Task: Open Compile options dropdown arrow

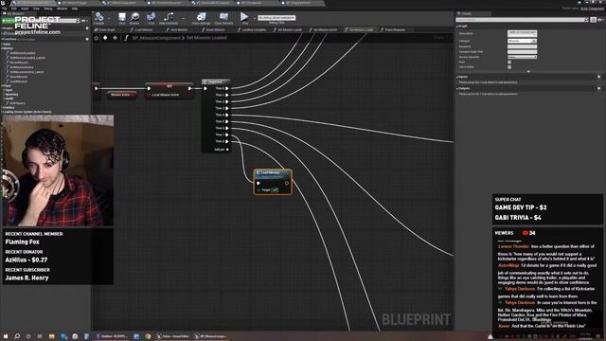Action: [x=109, y=18]
